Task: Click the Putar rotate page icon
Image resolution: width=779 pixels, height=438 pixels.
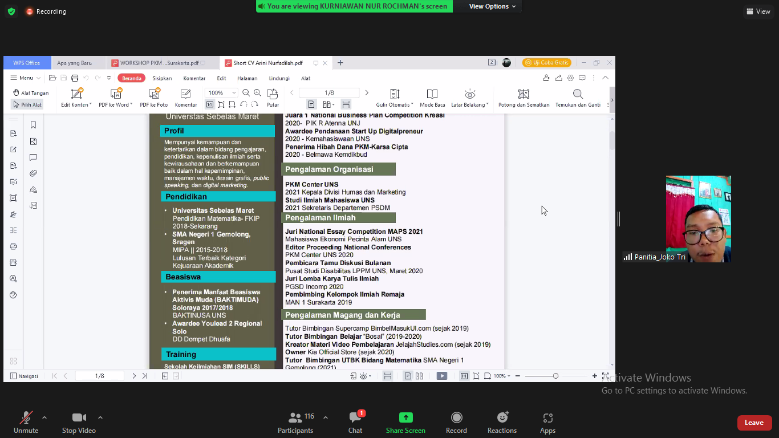Action: pos(273,94)
